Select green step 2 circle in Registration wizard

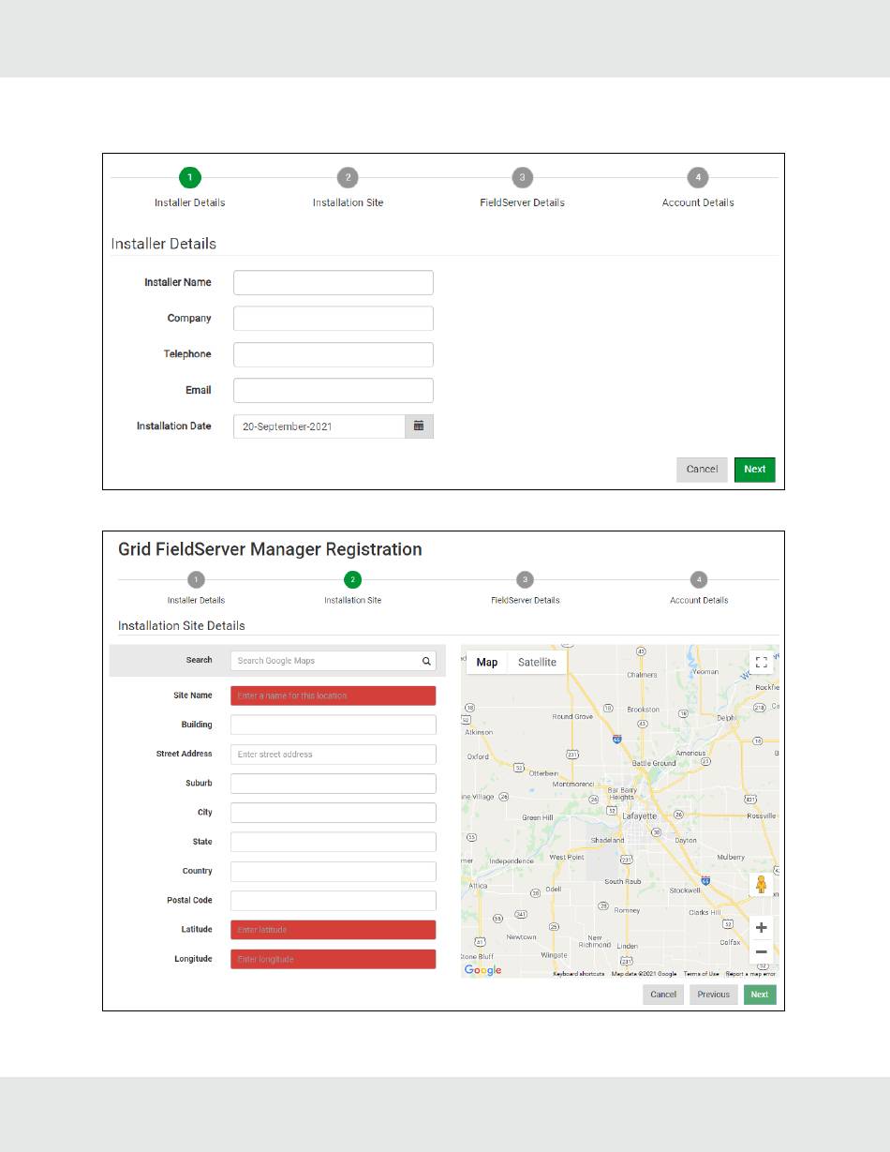coord(352,580)
